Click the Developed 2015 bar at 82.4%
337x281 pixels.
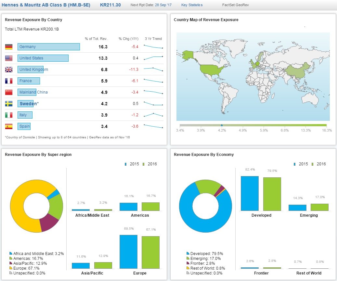pos(250,193)
